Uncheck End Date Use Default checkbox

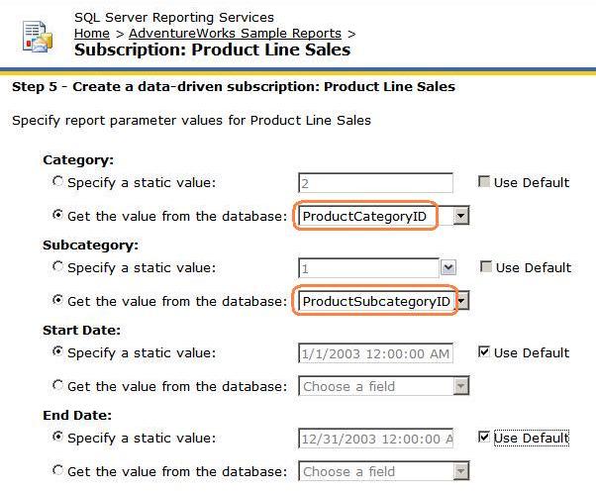tap(484, 438)
